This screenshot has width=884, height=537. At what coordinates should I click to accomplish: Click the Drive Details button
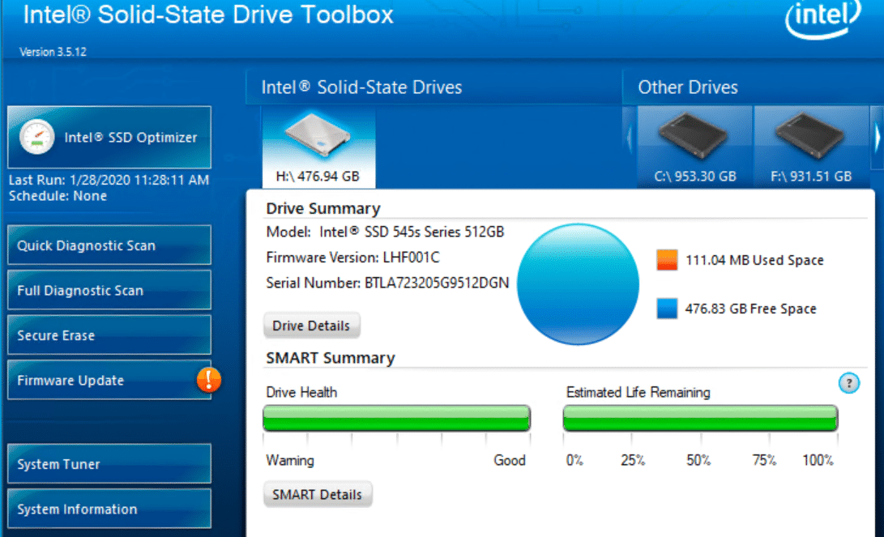311,326
